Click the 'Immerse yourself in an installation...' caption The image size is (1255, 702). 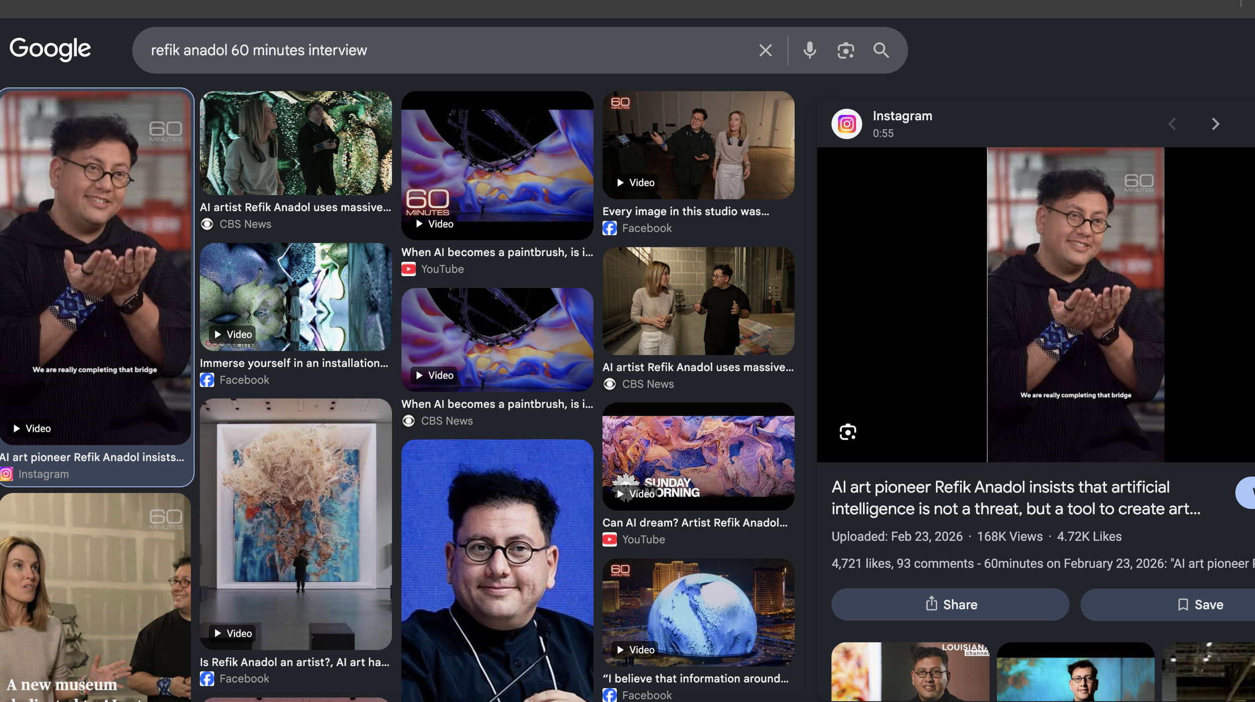click(x=294, y=363)
